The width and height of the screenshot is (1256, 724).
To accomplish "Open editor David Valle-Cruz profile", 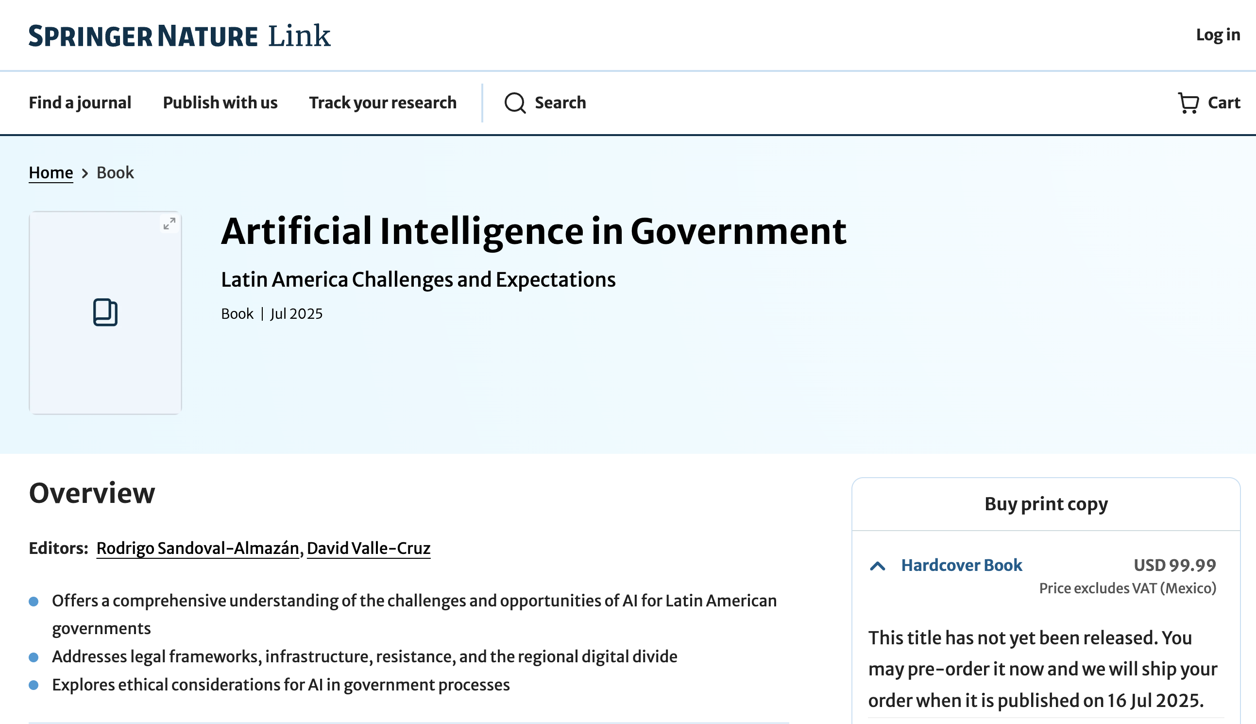I will (369, 548).
